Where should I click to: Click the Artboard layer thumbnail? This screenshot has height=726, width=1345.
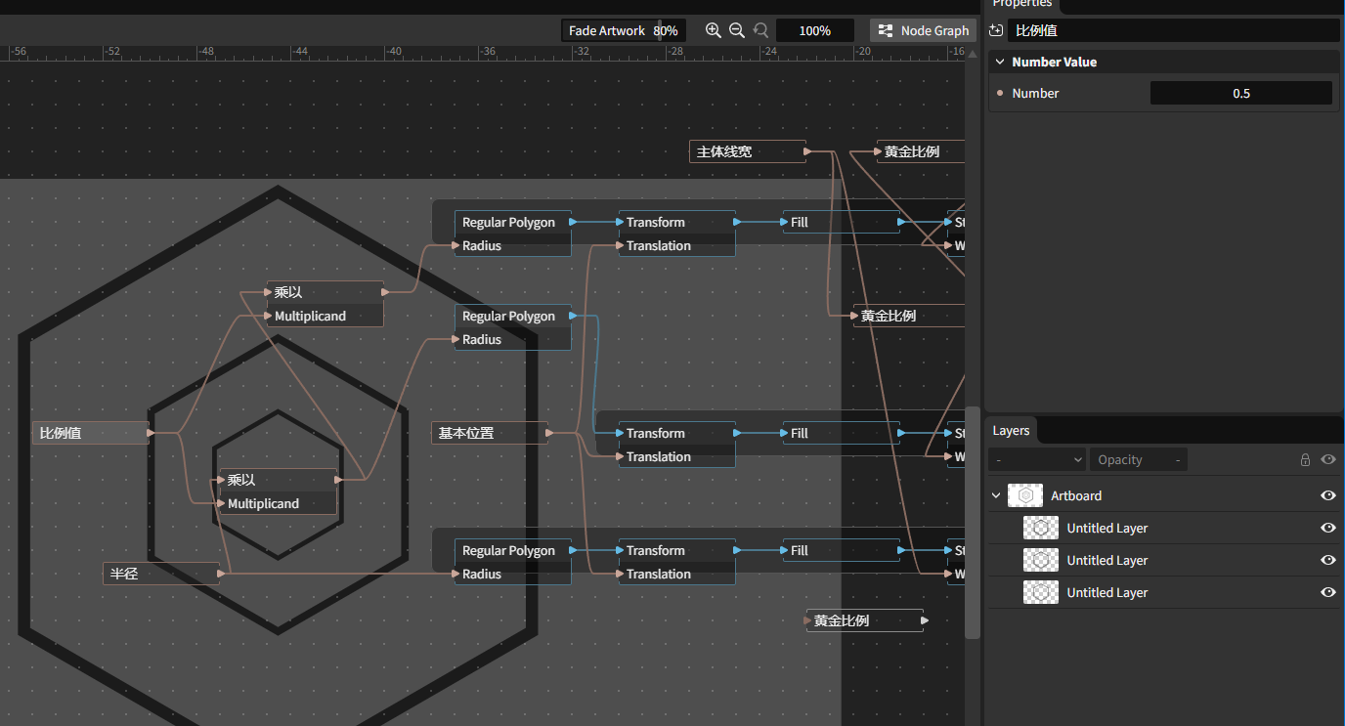(x=1025, y=495)
